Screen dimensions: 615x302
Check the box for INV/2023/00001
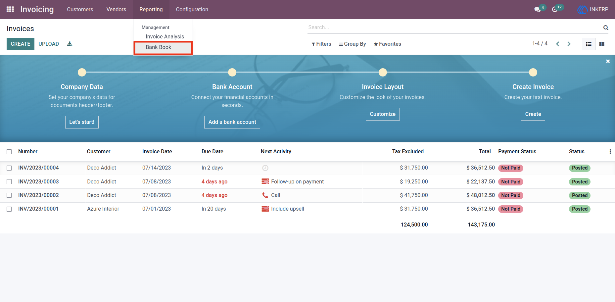[x=9, y=209]
